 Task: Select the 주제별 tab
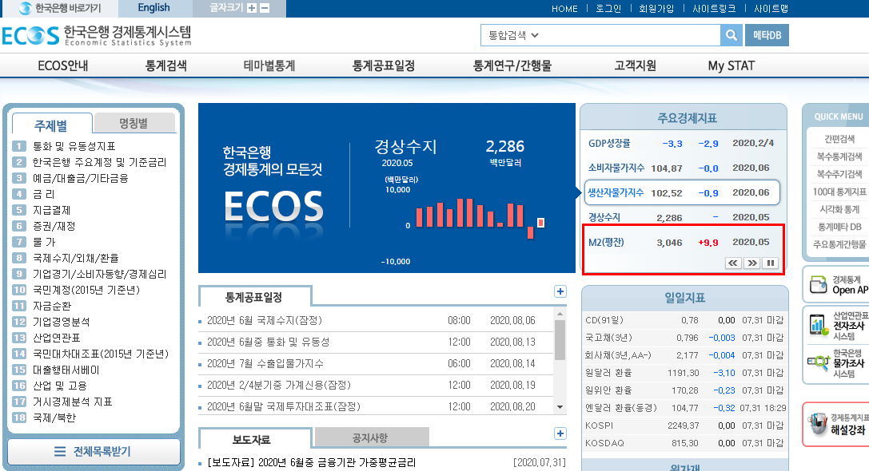click(51, 125)
